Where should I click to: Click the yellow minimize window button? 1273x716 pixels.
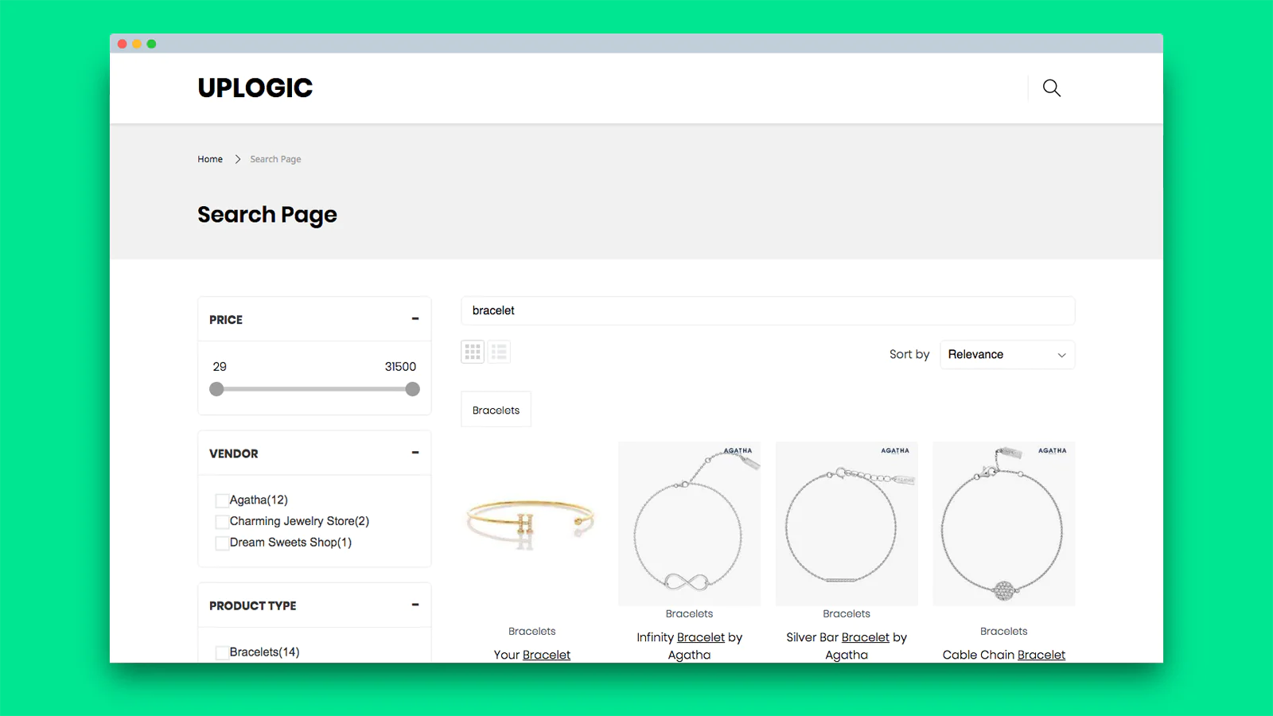[x=137, y=44]
